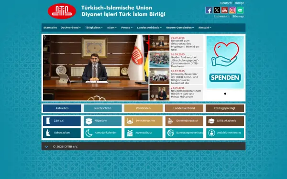The image size is (287, 179).
Task: Open the X (Twitter) icon
Action: click(x=217, y=10)
